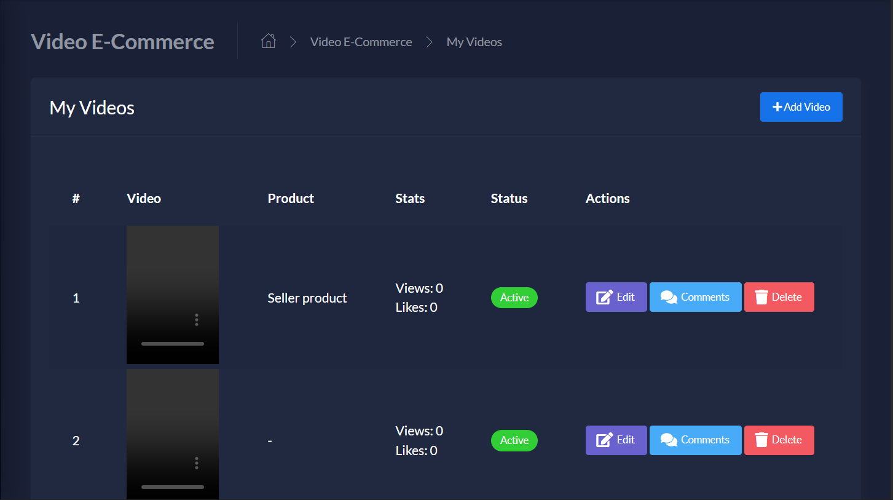This screenshot has height=500, width=893.
Task: Open three-dot menu on first video
Action: pos(197,320)
